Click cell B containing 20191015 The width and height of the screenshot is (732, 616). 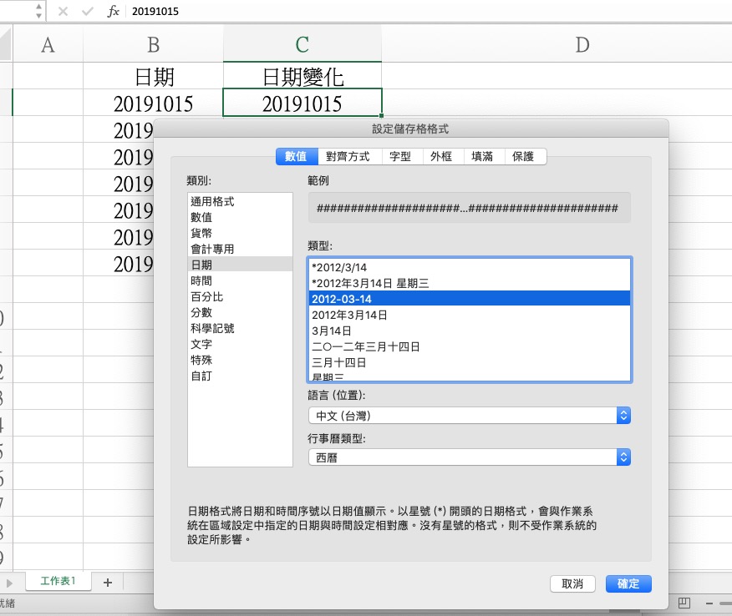point(153,103)
